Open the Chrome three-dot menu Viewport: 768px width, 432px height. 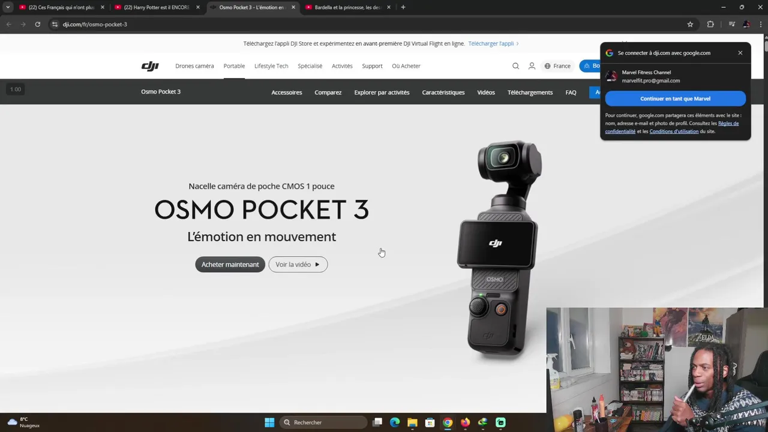click(761, 24)
